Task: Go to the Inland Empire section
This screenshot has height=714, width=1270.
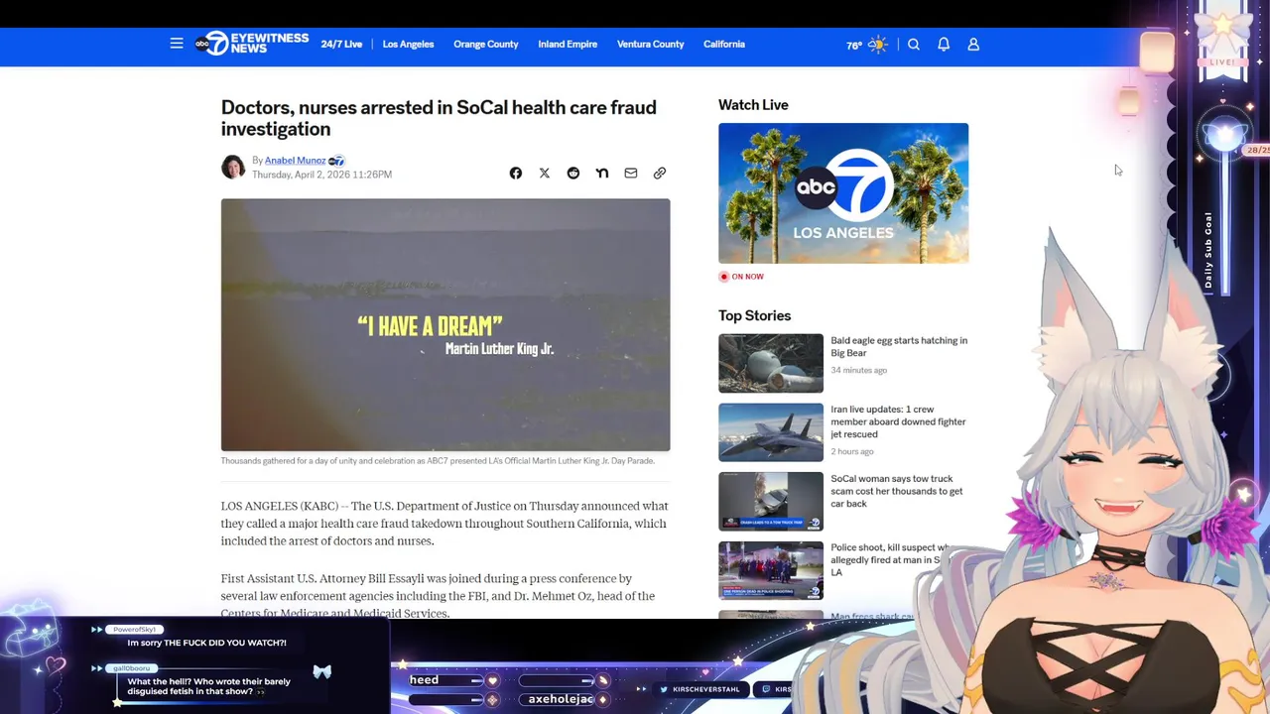Action: click(568, 44)
